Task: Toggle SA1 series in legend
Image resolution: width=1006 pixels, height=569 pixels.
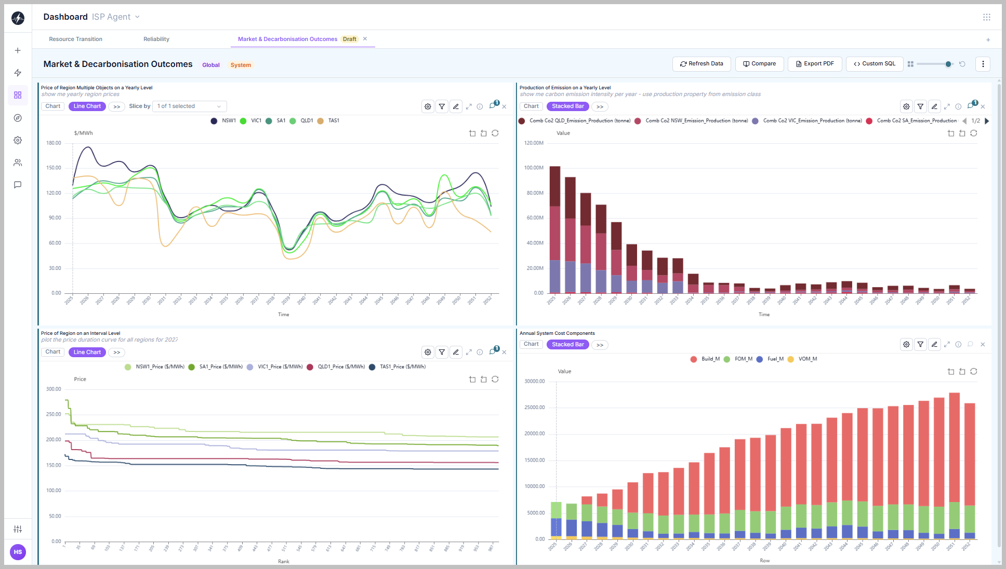Action: coord(276,120)
